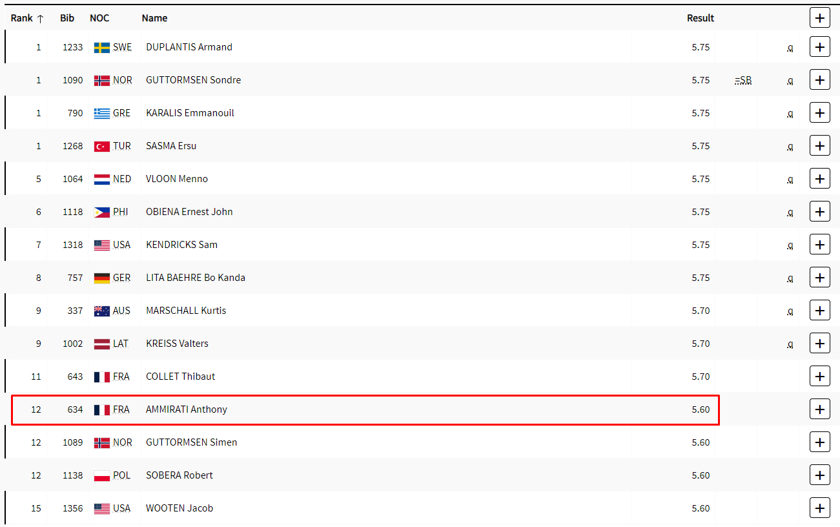The width and height of the screenshot is (840, 527).
Task: Click bib number 1233
Action: point(73,47)
